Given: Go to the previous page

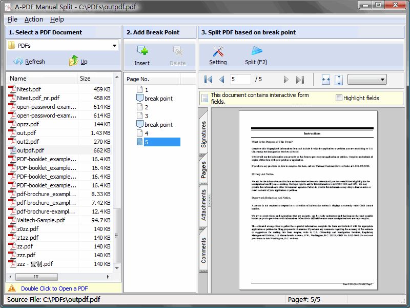Looking at the screenshot, I should tap(221, 80).
